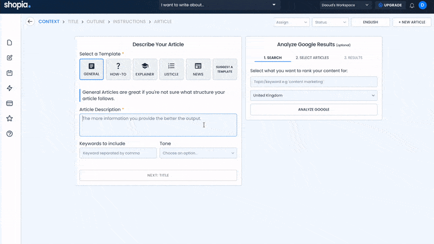Open the calendar icon in sidebar
Screen dimensions: 434x244
[x=9, y=73]
